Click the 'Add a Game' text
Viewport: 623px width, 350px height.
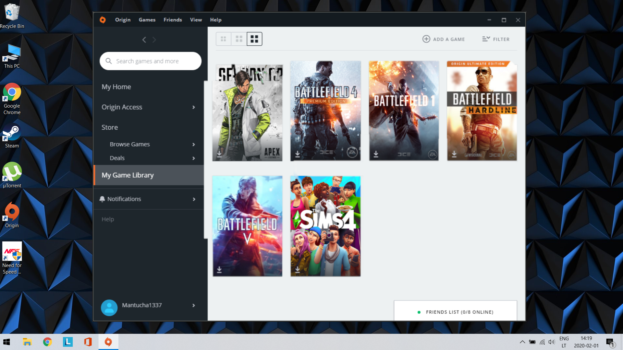(x=449, y=39)
